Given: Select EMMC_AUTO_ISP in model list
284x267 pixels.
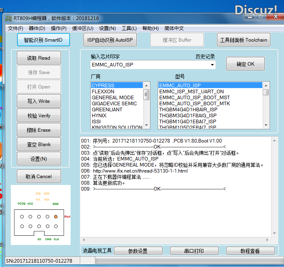Looking at the screenshot, I should click(210, 85).
